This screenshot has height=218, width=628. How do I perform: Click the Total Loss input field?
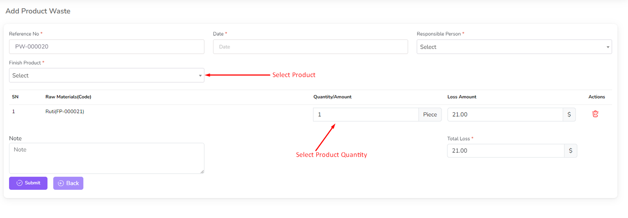tap(506, 151)
